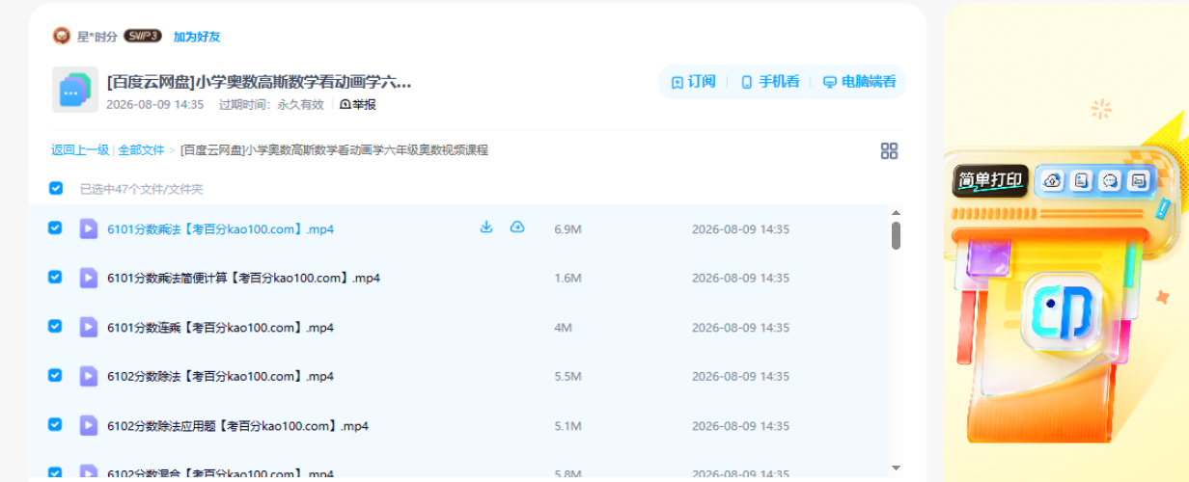Click video icon of 6102分数除法 file
Image resolution: width=1189 pixels, height=482 pixels.
click(x=88, y=376)
